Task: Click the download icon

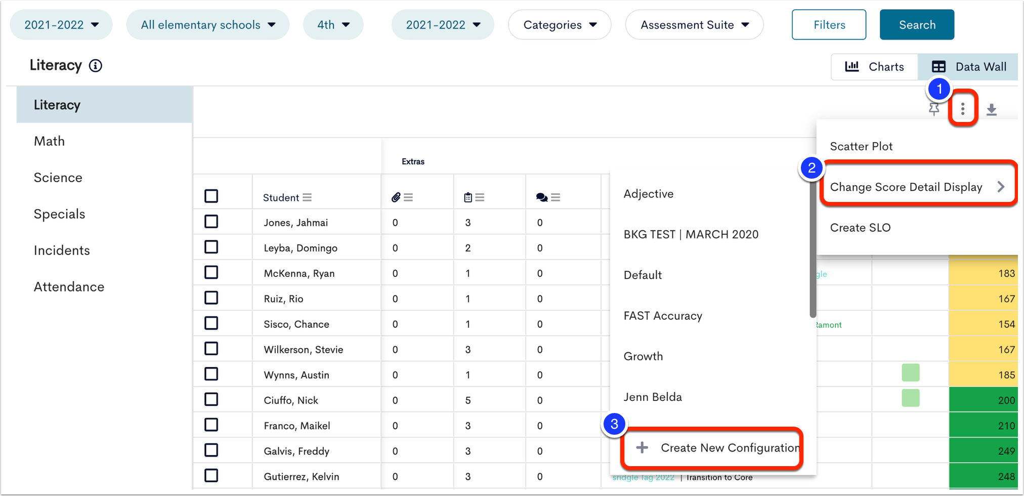Action: pos(992,109)
